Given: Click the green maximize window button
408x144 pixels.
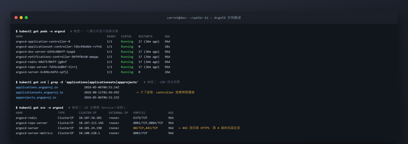Looking at the screenshot, I should click(x=26, y=18).
